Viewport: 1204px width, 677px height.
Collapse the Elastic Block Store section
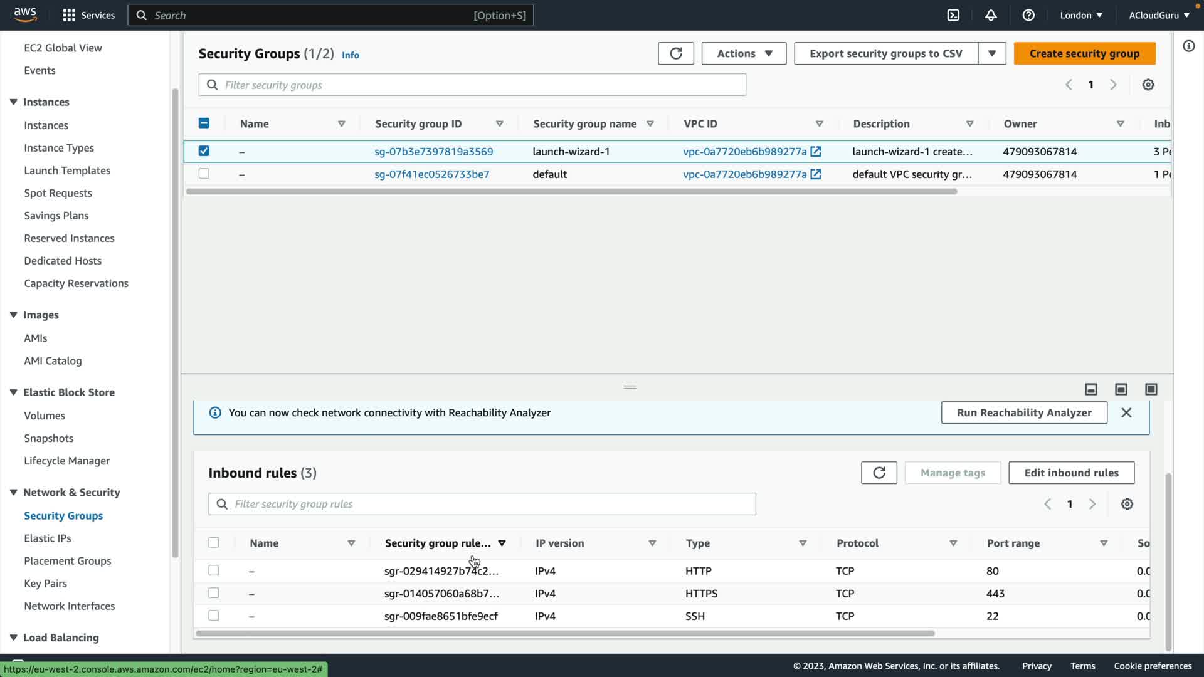point(13,392)
